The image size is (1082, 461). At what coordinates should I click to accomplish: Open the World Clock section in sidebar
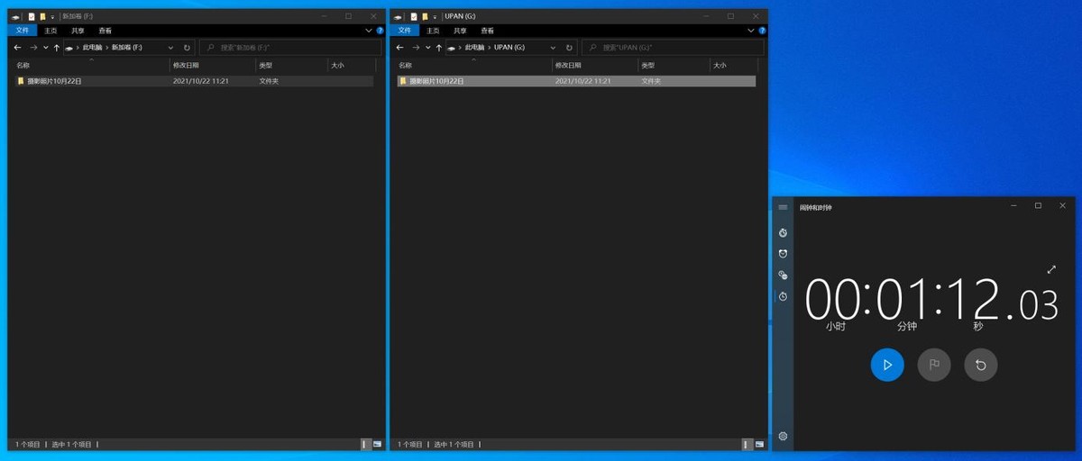[x=783, y=276]
